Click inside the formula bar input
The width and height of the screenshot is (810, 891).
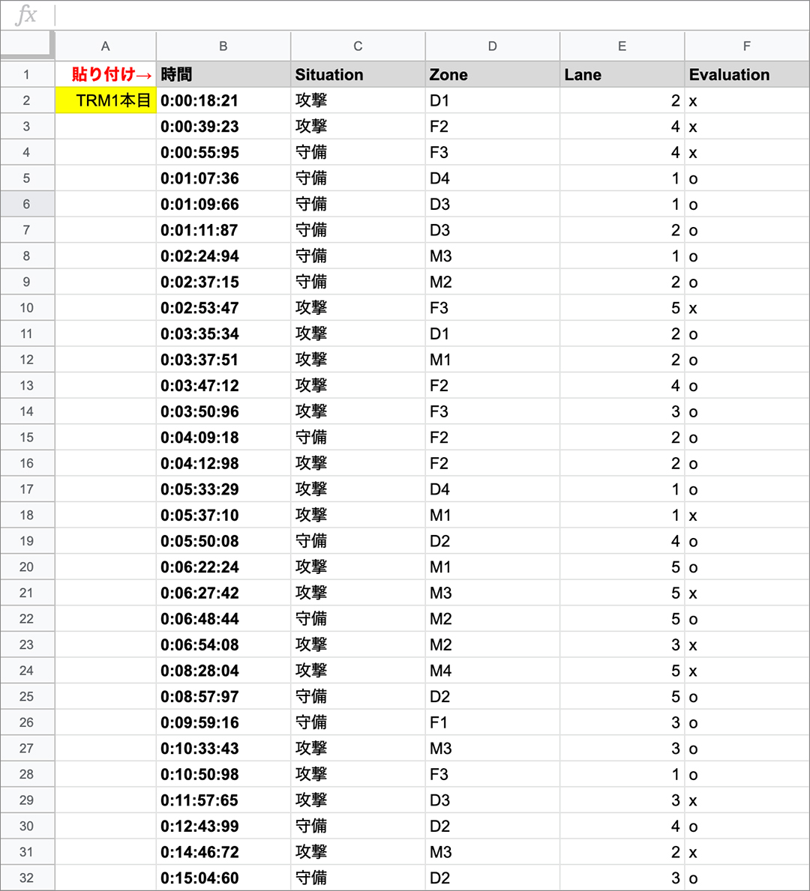pyautogui.click(x=427, y=15)
